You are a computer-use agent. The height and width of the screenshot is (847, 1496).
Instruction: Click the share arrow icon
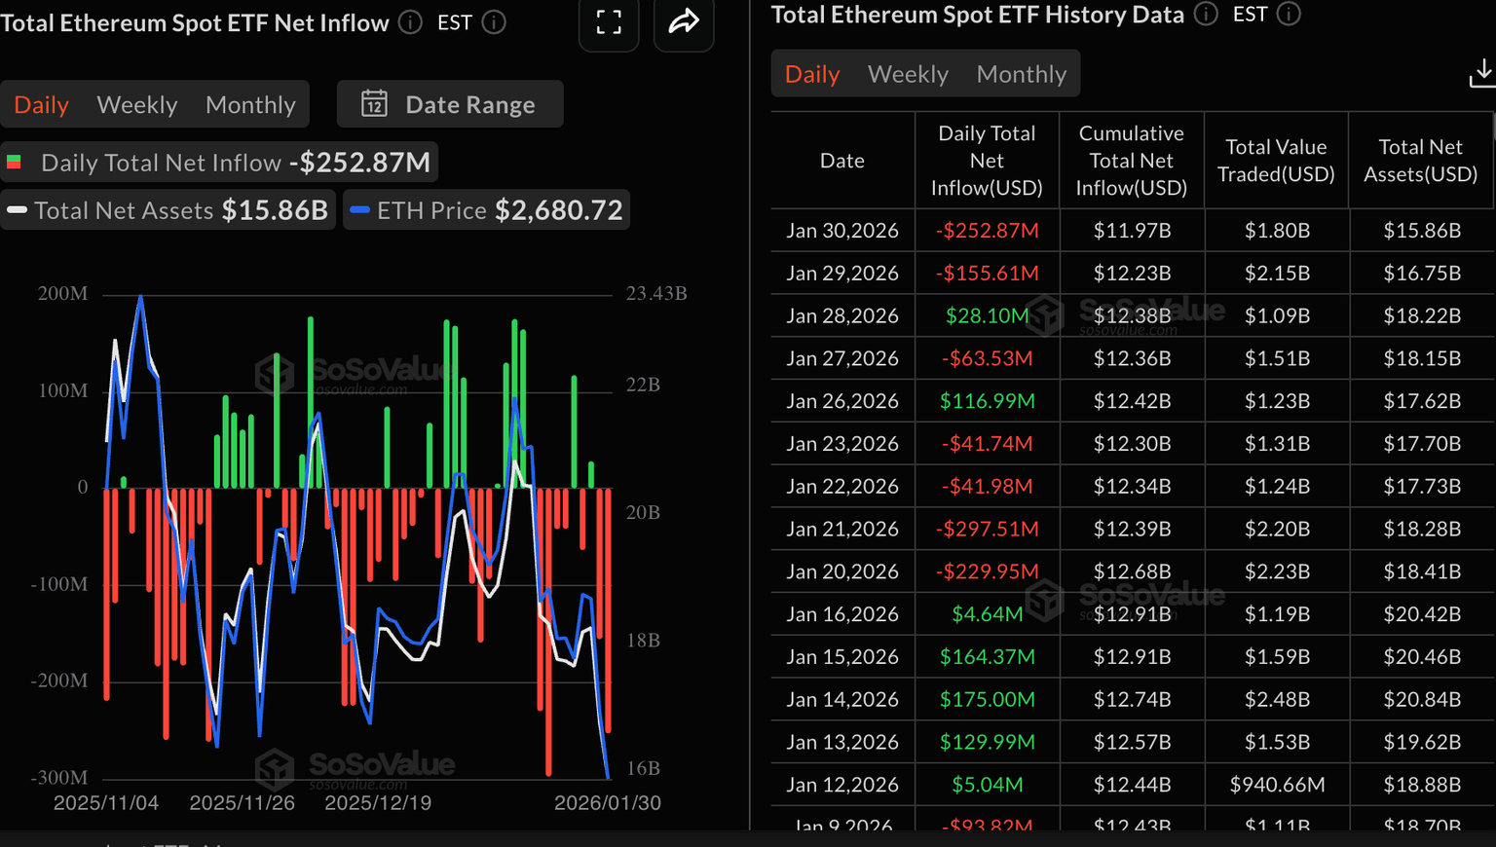[684, 21]
